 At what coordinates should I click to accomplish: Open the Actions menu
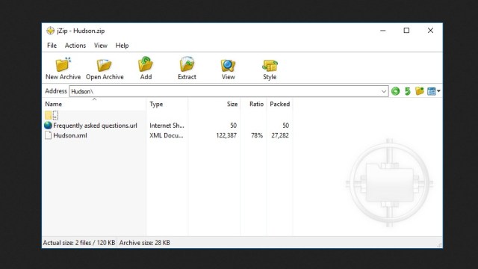[x=75, y=46]
